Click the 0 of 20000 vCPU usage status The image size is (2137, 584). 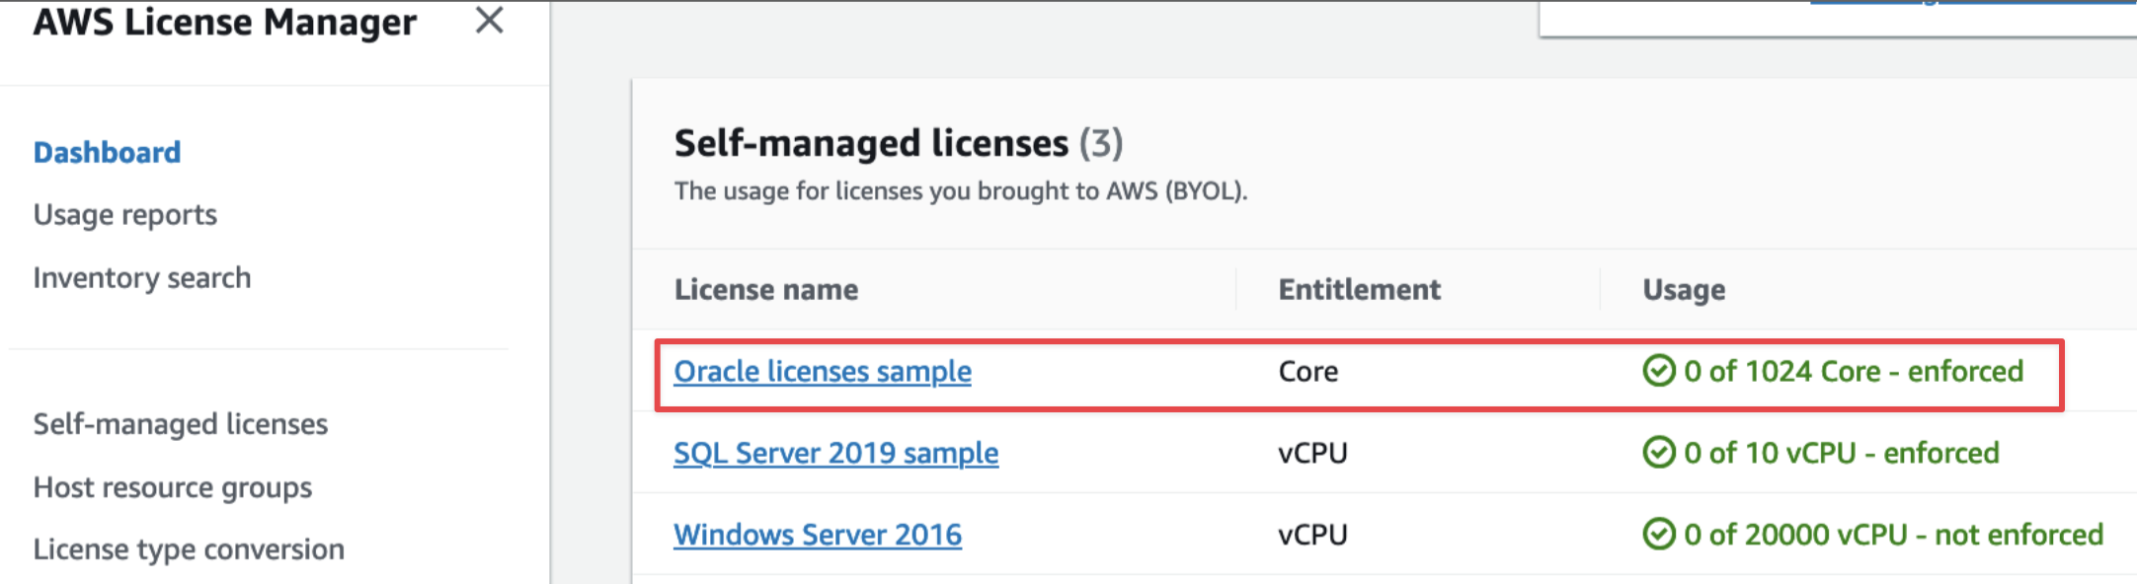tap(1893, 535)
